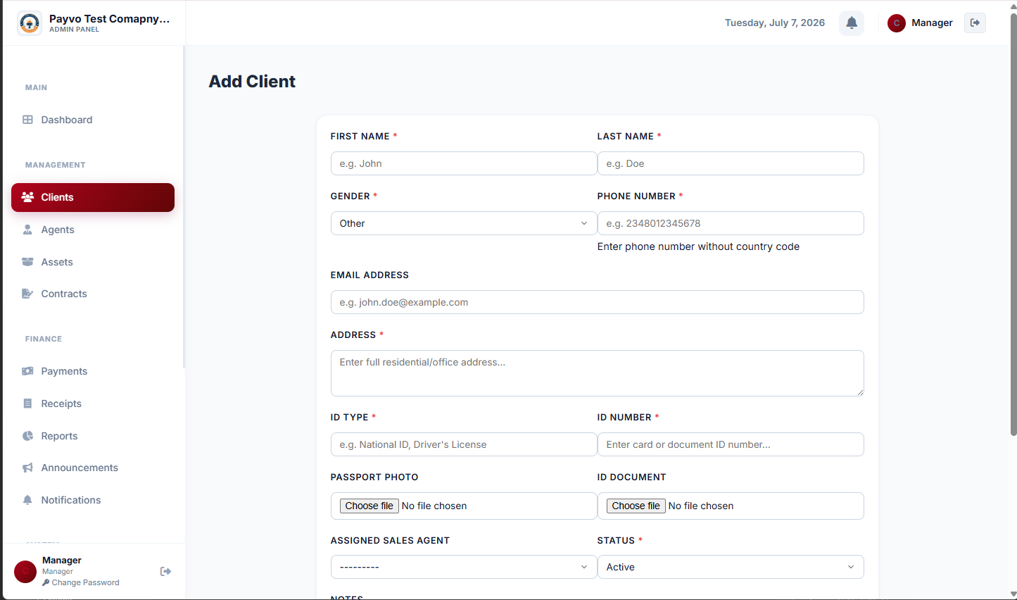Click the sidebar footer logout icon
1017x600 pixels.
click(x=165, y=571)
